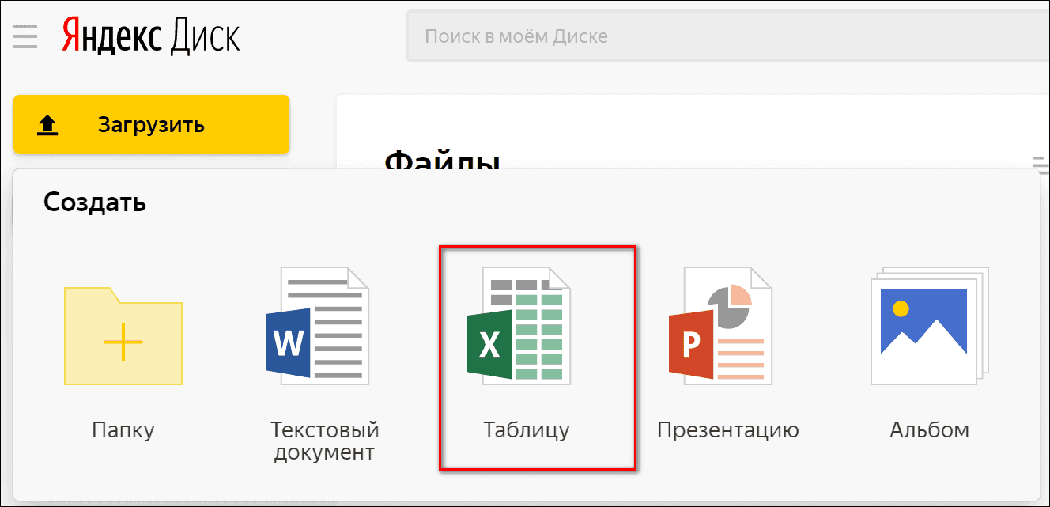Select the Альбом option on the far right
The image size is (1050, 507).
[928, 429]
